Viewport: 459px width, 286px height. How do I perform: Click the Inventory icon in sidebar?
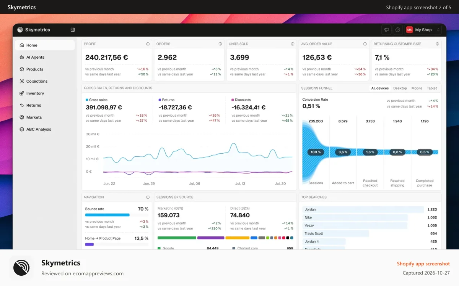pos(22,93)
